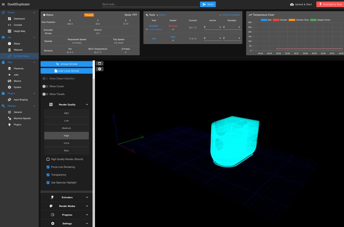Click the Send code input field
The height and width of the screenshot is (227, 344).
point(150,4)
